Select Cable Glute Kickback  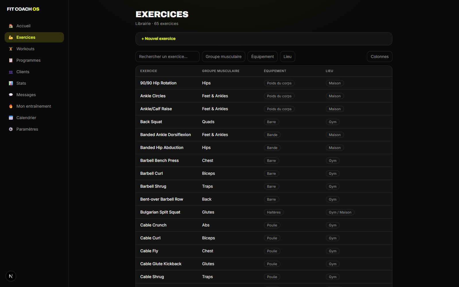point(264,264)
